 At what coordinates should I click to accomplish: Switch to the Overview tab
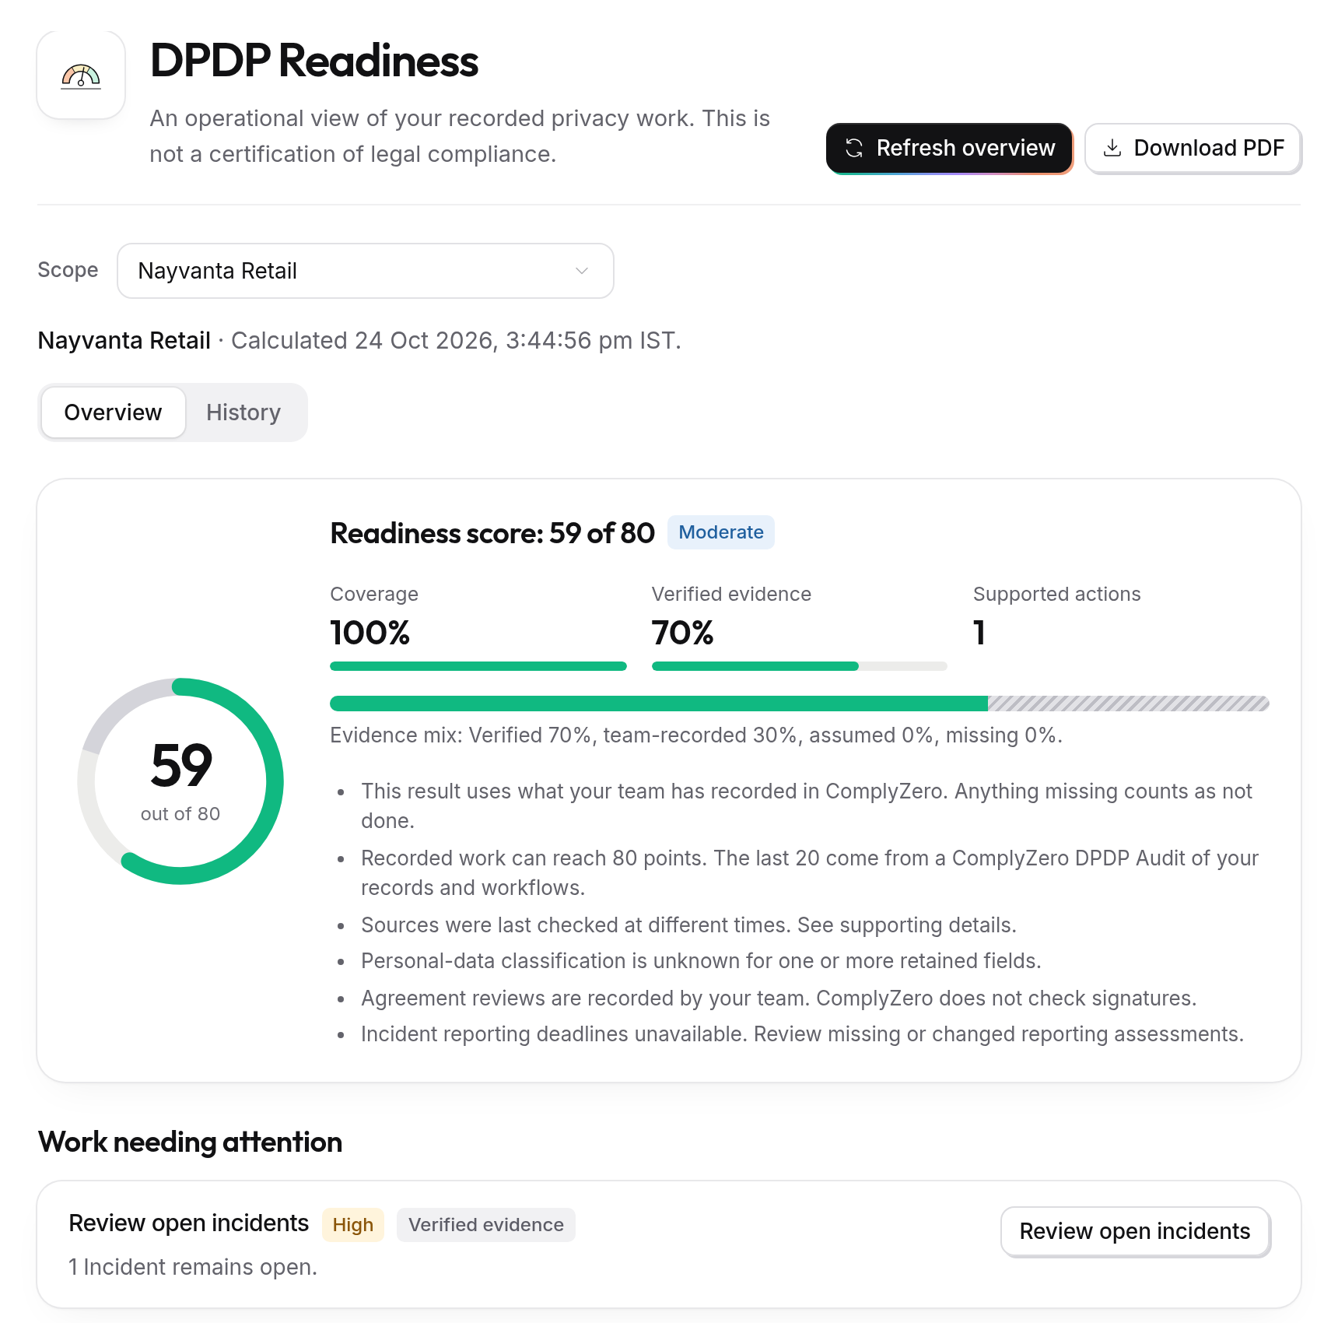coord(114,412)
